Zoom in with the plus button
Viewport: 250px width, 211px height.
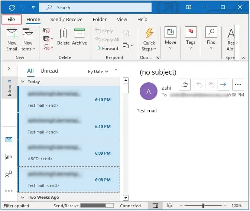[225, 205]
